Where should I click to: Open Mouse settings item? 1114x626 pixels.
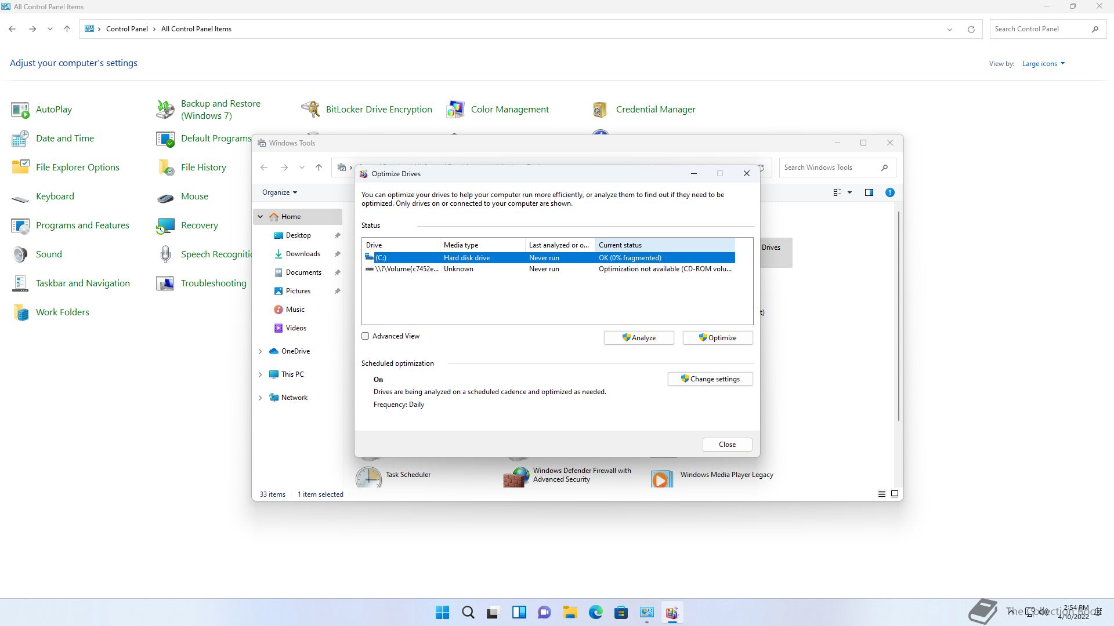pos(182,196)
